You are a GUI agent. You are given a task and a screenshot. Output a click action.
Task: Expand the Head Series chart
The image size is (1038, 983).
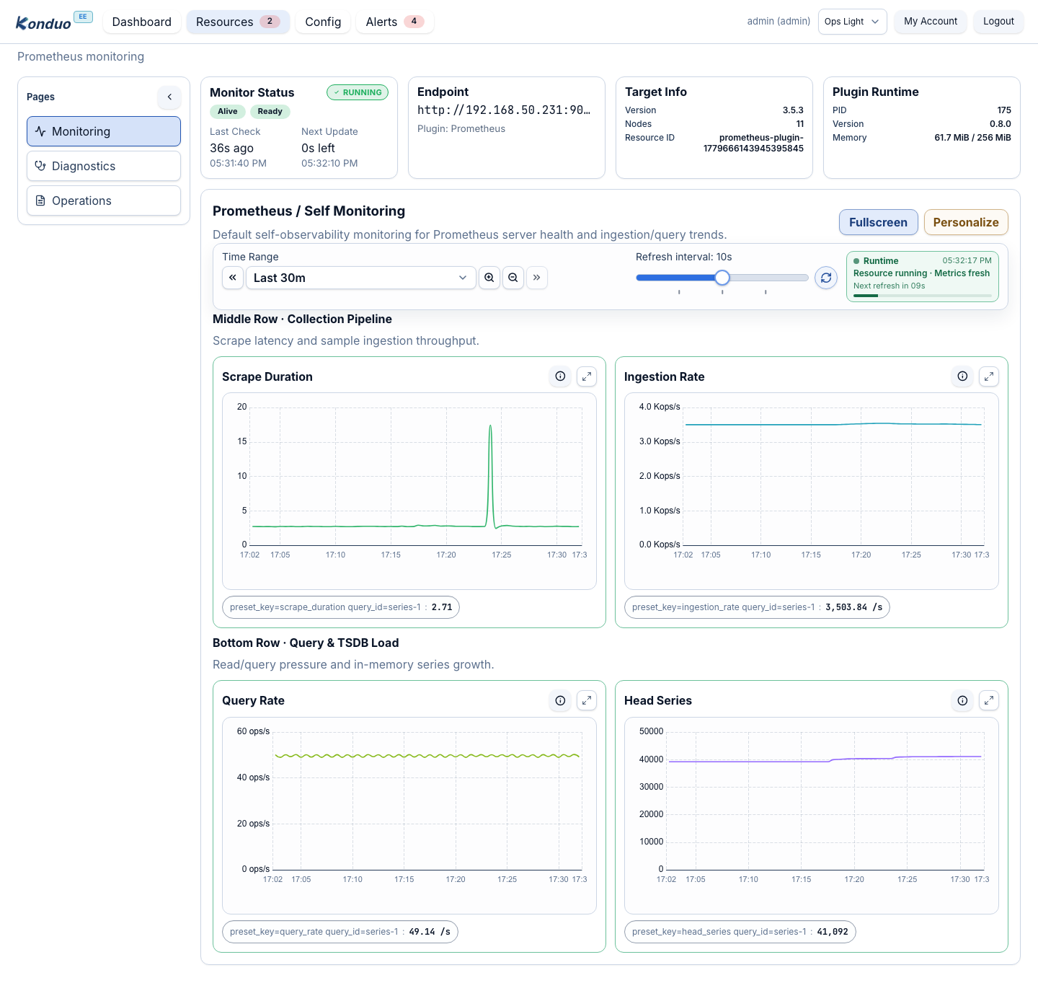pyautogui.click(x=989, y=700)
